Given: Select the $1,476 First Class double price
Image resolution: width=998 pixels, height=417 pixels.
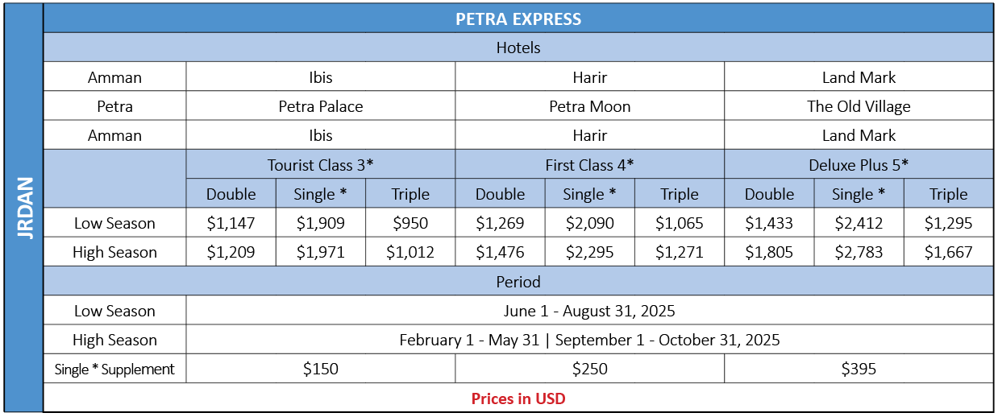Looking at the screenshot, I should tap(501, 252).
